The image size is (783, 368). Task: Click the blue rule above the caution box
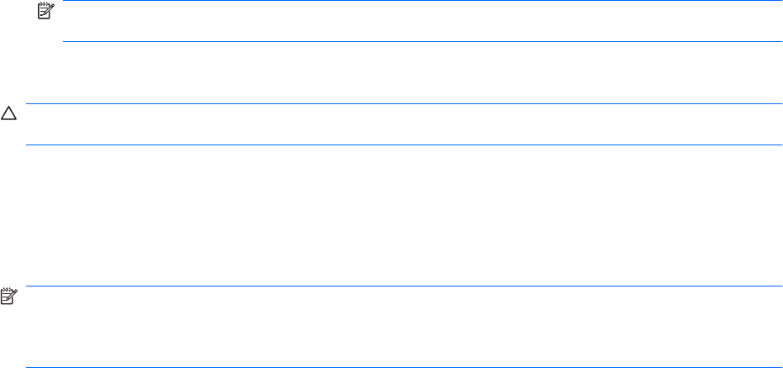[404, 104]
